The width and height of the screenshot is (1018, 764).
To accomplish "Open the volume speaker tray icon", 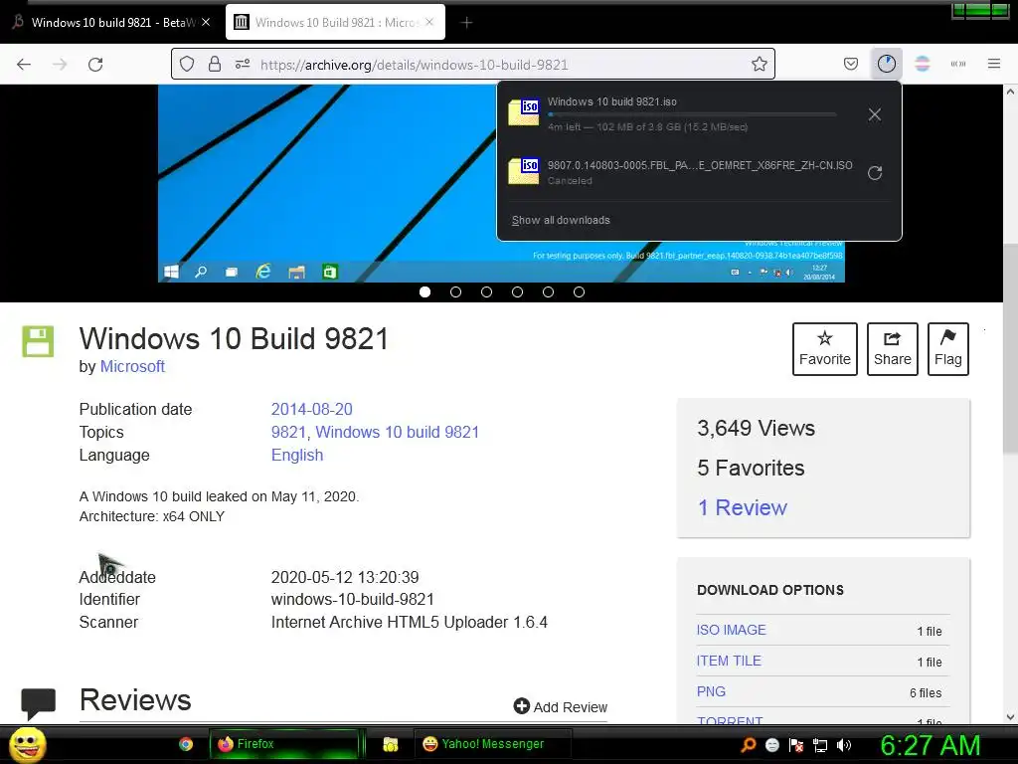I will [844, 745].
